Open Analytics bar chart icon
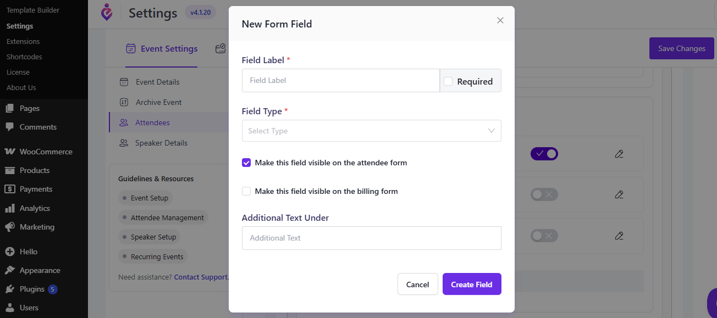Viewport: 717px width, 318px height. tap(9, 208)
